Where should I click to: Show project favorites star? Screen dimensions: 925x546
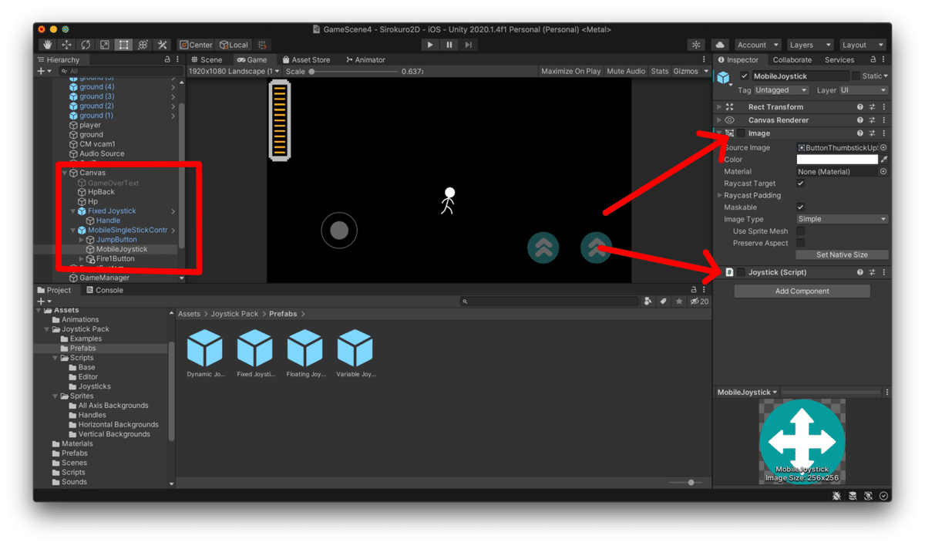[x=678, y=302]
